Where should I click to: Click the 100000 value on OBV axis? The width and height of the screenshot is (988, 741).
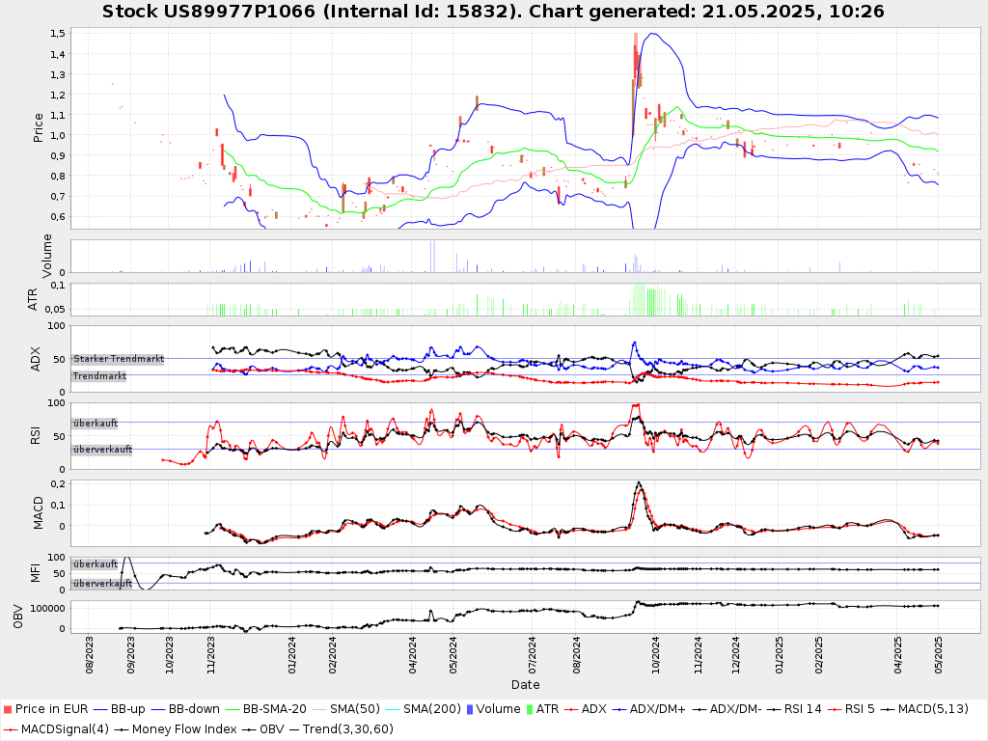(x=48, y=608)
